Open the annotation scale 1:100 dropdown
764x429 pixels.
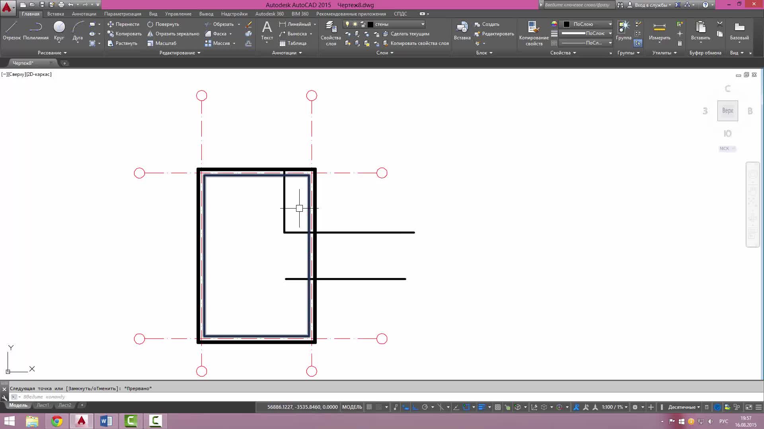click(615, 407)
